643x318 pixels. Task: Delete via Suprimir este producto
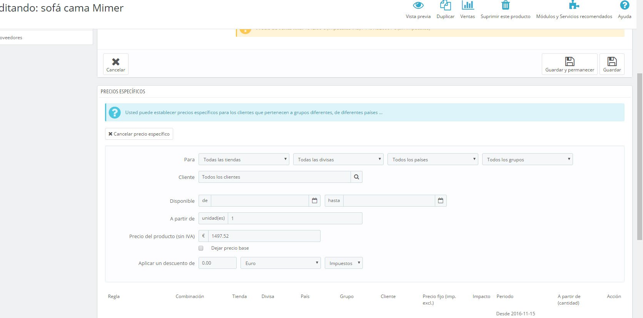click(x=505, y=10)
